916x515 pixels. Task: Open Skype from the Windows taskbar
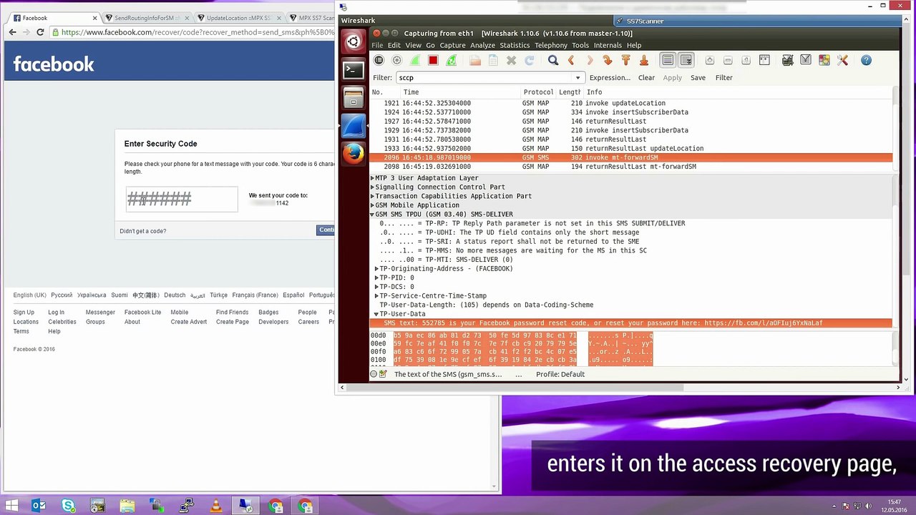69,506
